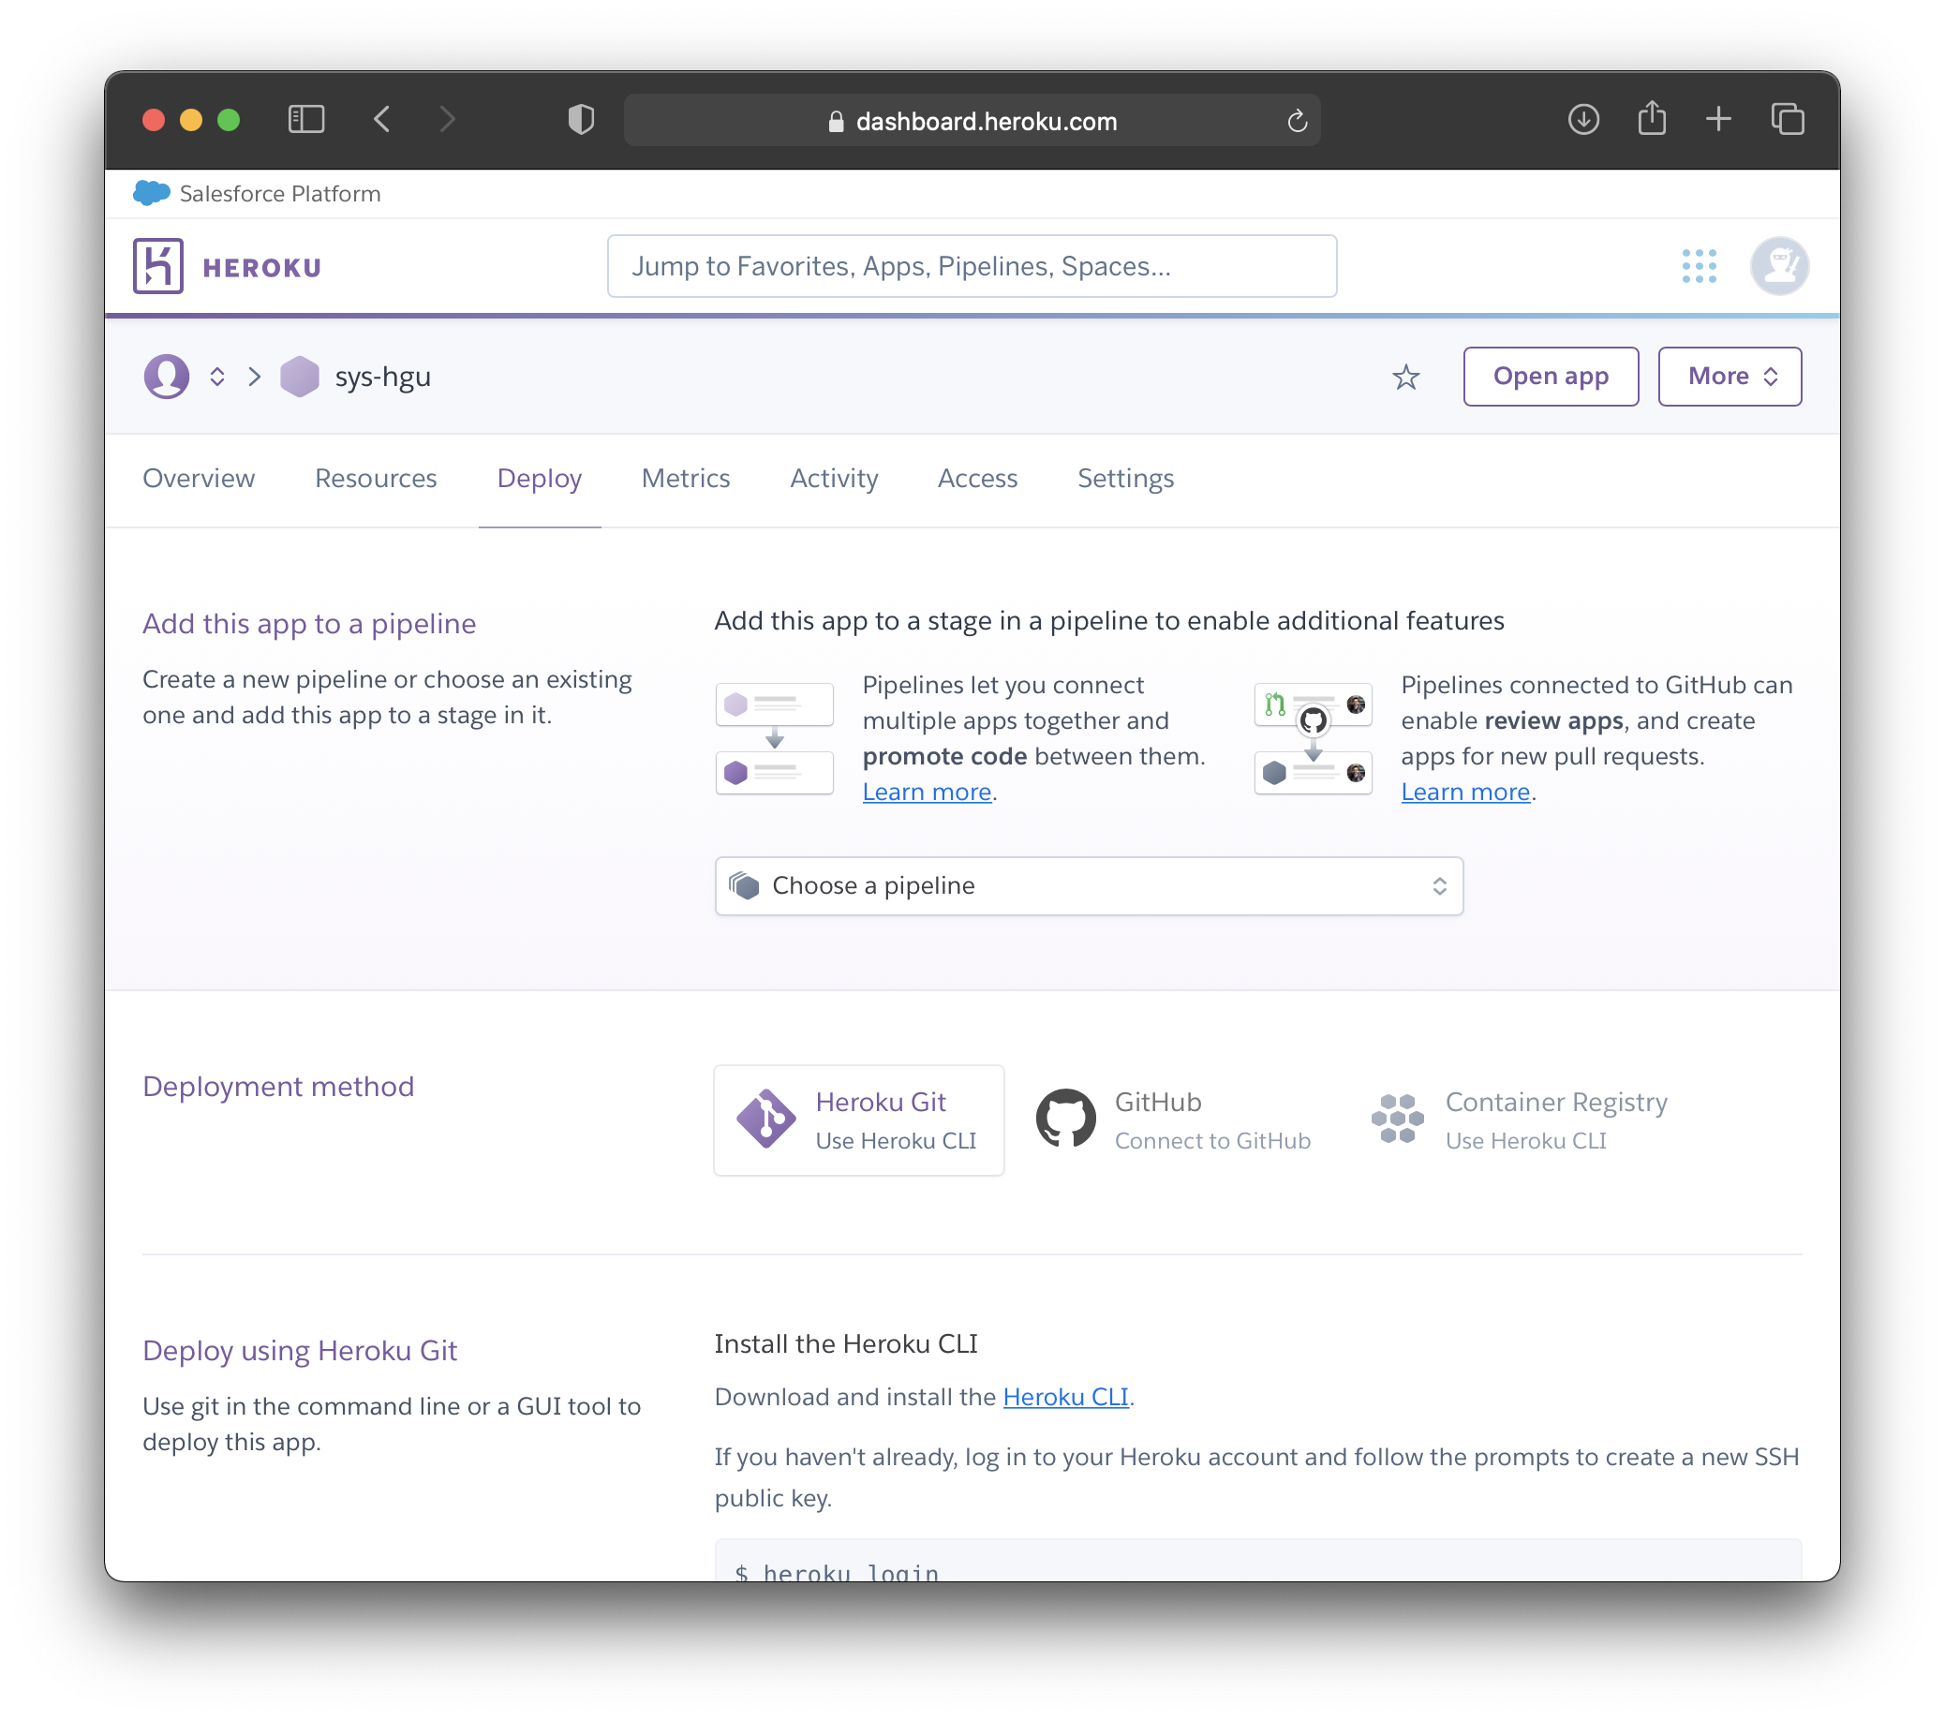This screenshot has width=1945, height=1720.
Task: Click the dashboard.heroku.com address bar
Action: click(972, 121)
